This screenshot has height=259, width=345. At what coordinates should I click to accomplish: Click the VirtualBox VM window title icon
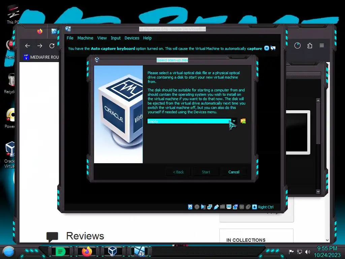[68, 29]
